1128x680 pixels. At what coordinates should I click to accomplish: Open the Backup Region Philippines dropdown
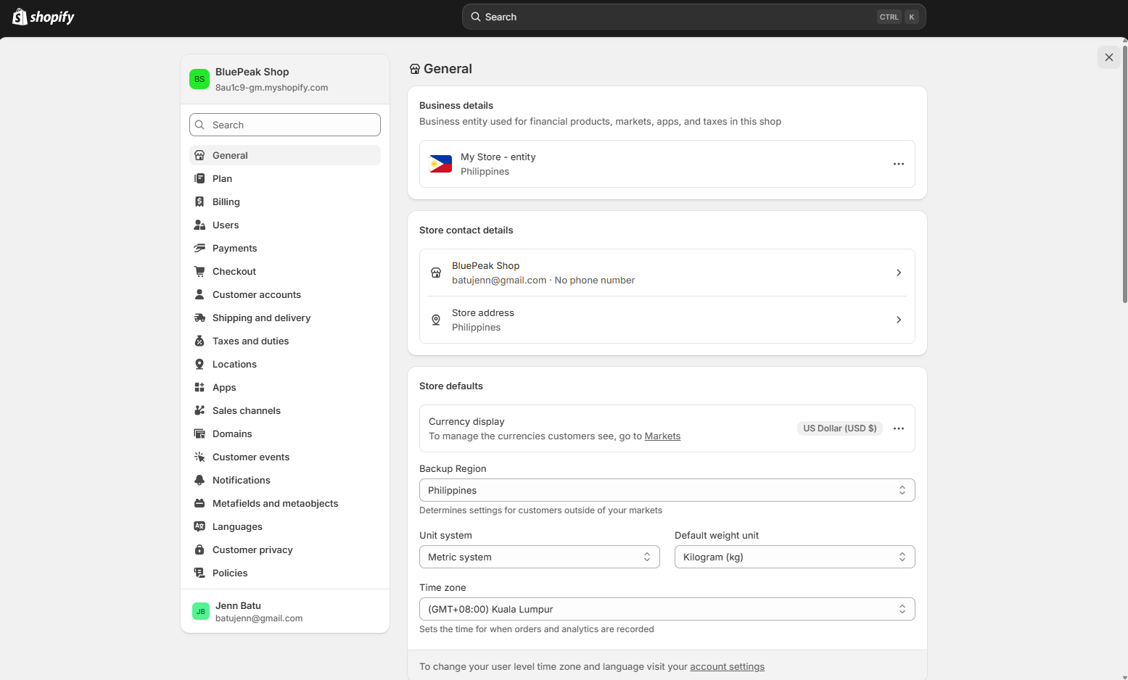(x=667, y=490)
